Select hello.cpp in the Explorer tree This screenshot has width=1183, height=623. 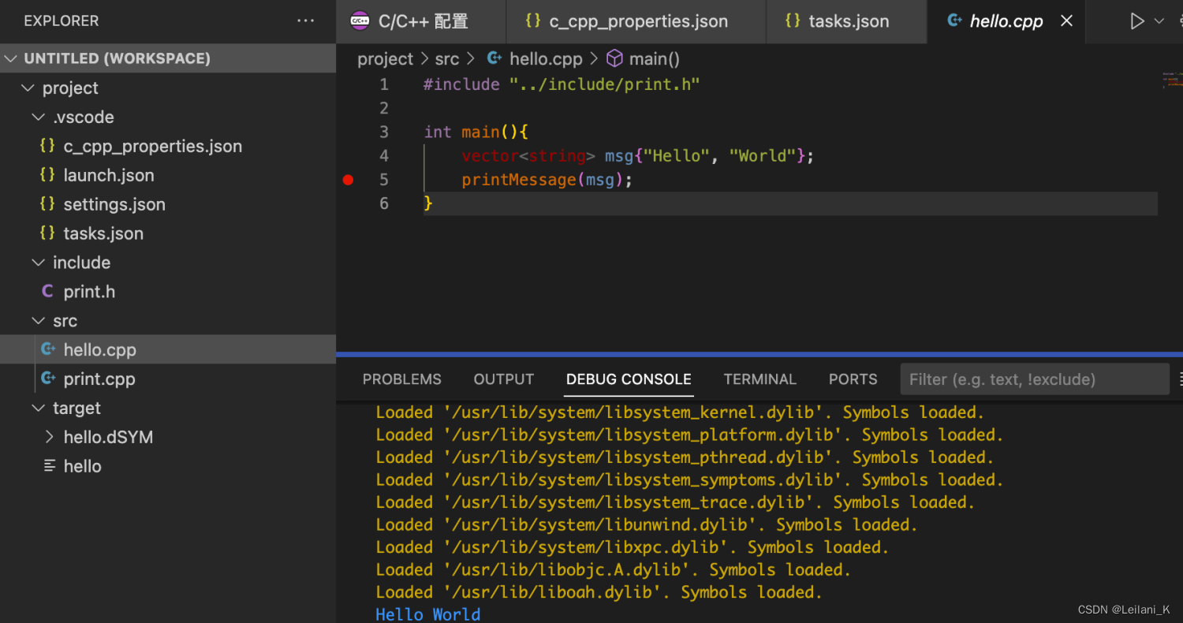168,350
